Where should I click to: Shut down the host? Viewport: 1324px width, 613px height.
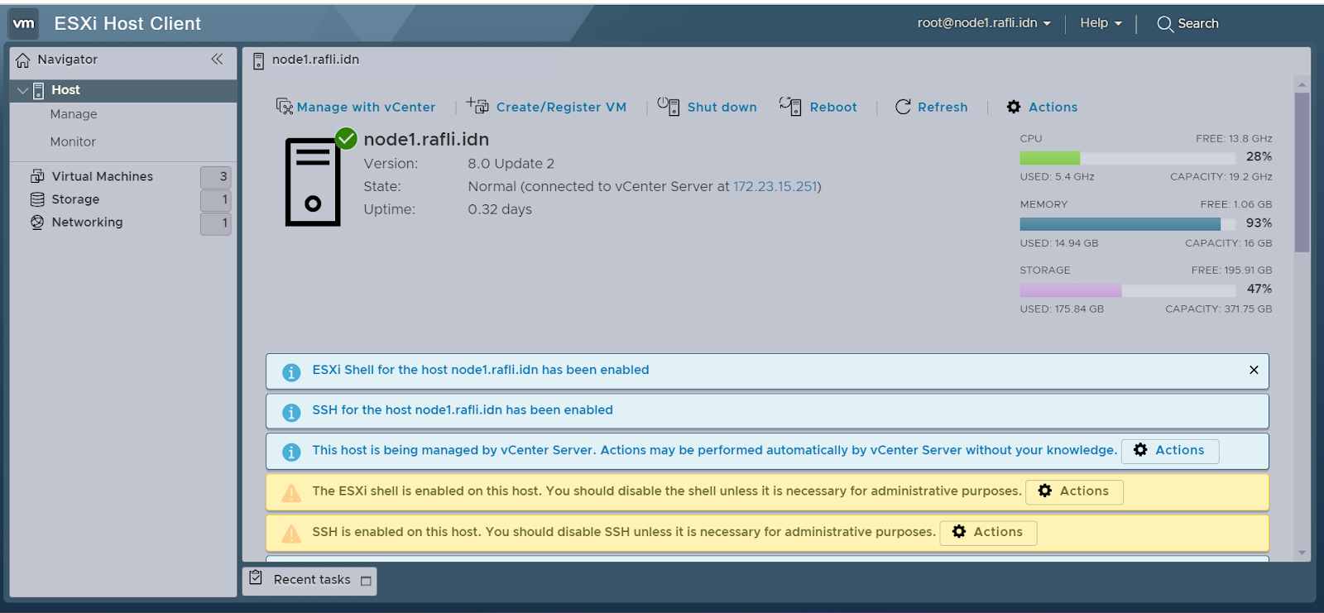tap(722, 108)
